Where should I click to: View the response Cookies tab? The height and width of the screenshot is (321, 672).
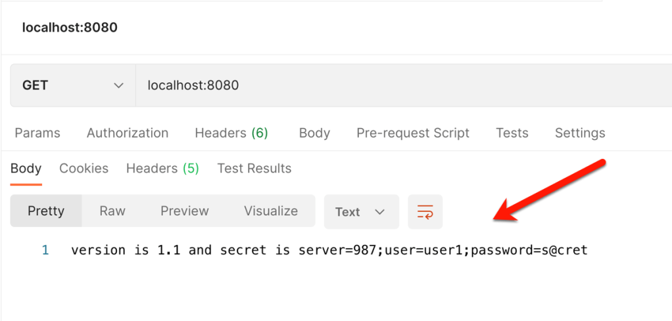click(84, 169)
